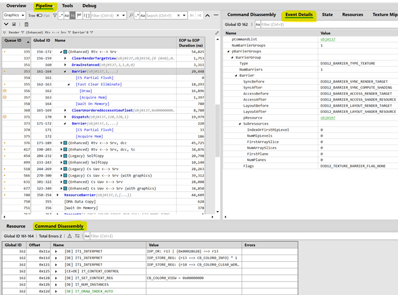The image size is (398, 295).
Task: Toggle the Tree/Flat view switch
Action: [x=39, y=15]
